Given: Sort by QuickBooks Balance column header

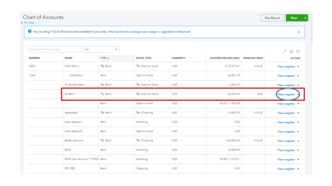Looking at the screenshot, I should coord(225,58).
